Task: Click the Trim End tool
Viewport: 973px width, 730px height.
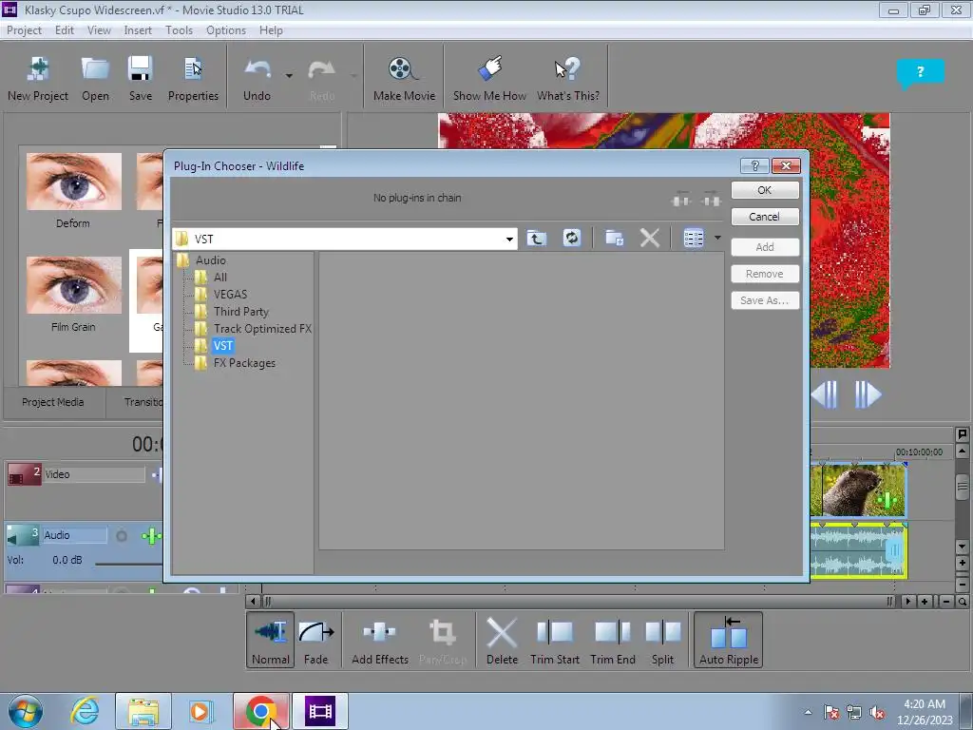Action: 613,640
